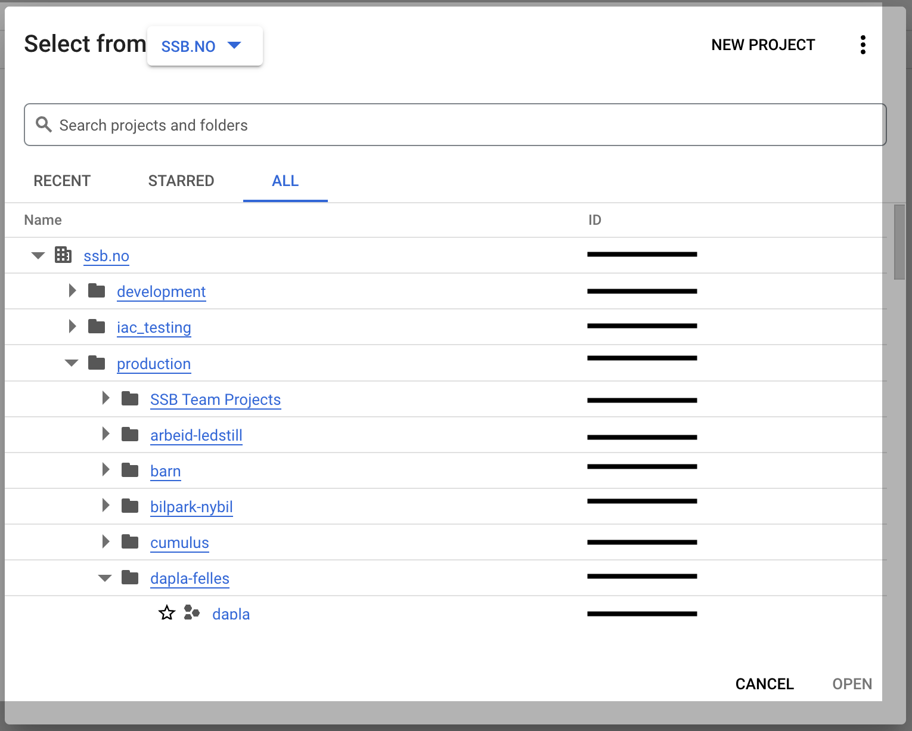Expand the barn folder
This screenshot has width=912, height=731.
coord(106,469)
